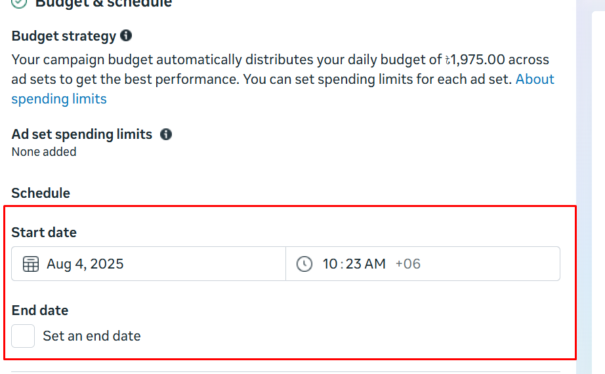Click the Budget strategy info icon
The width and height of the screenshot is (605, 374).
126,36
